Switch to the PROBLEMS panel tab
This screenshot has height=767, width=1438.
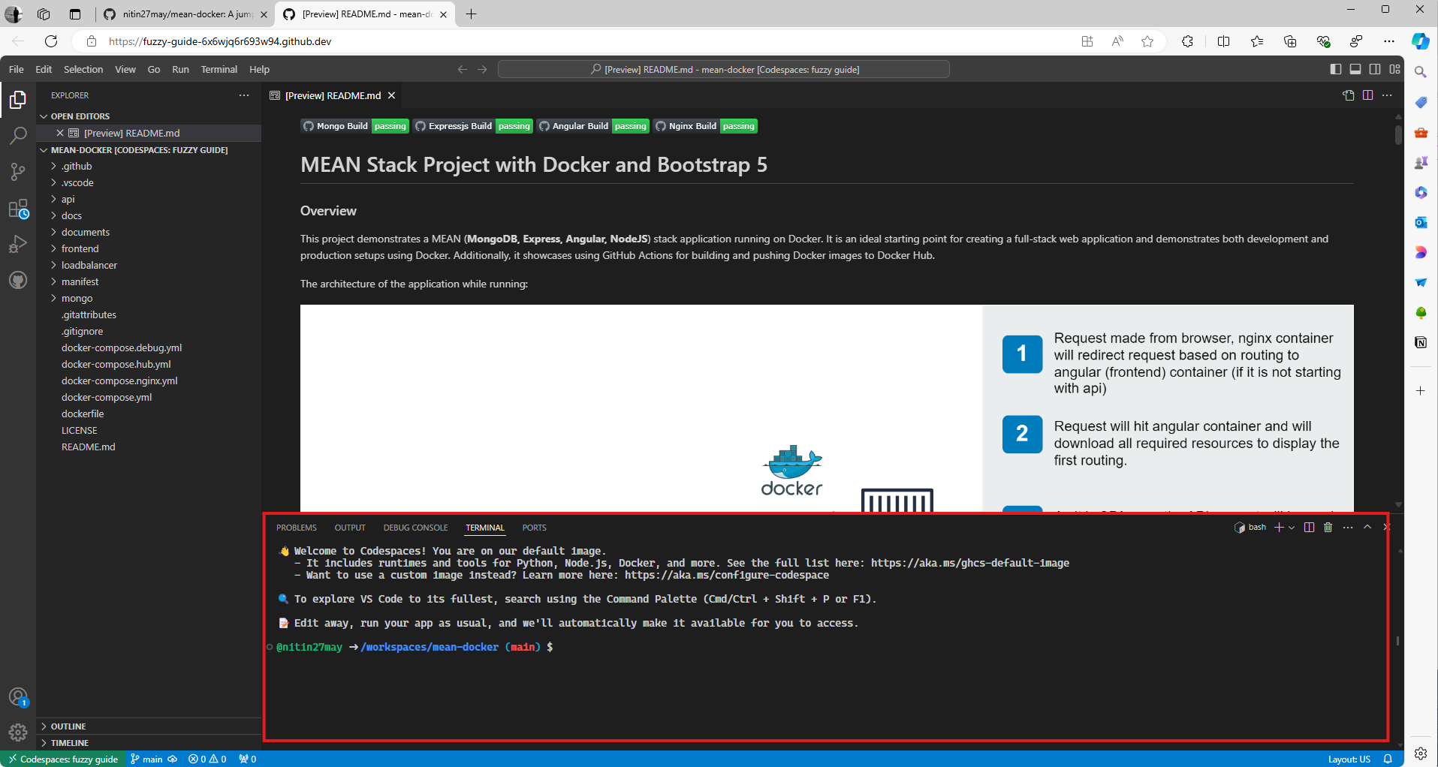(x=297, y=528)
